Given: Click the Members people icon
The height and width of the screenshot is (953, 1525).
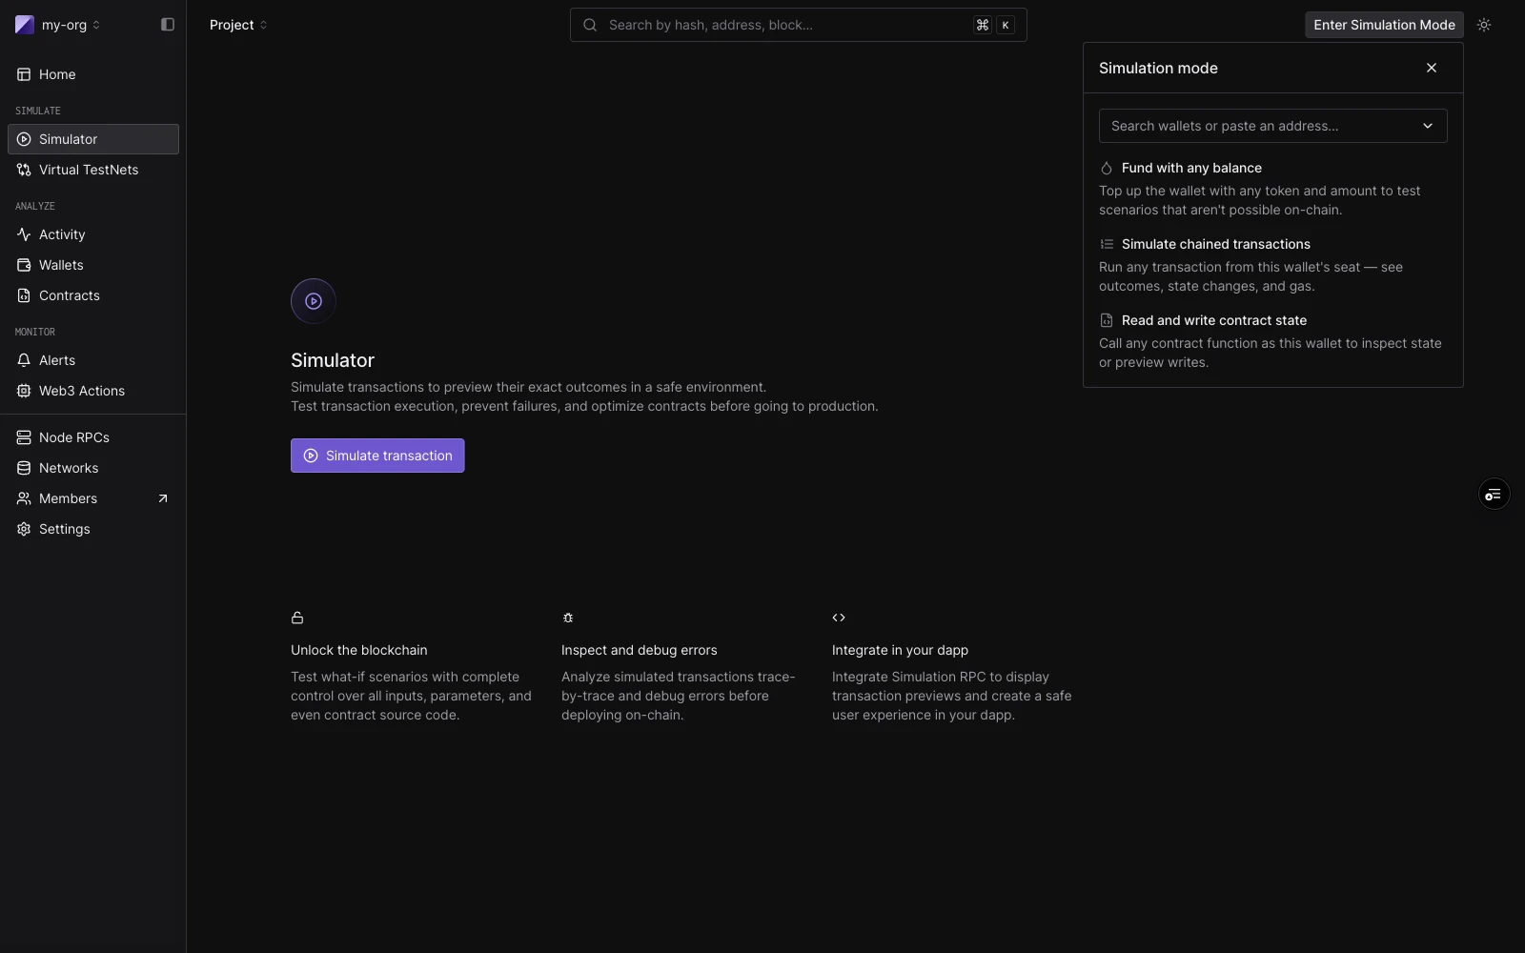Looking at the screenshot, I should click(24, 498).
